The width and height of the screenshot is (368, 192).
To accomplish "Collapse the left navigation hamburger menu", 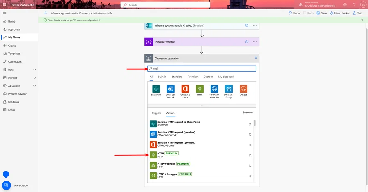I will 4,13.
